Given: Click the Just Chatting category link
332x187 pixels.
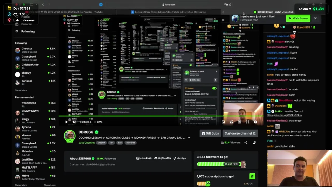Looking at the screenshot, I should click(87, 143).
